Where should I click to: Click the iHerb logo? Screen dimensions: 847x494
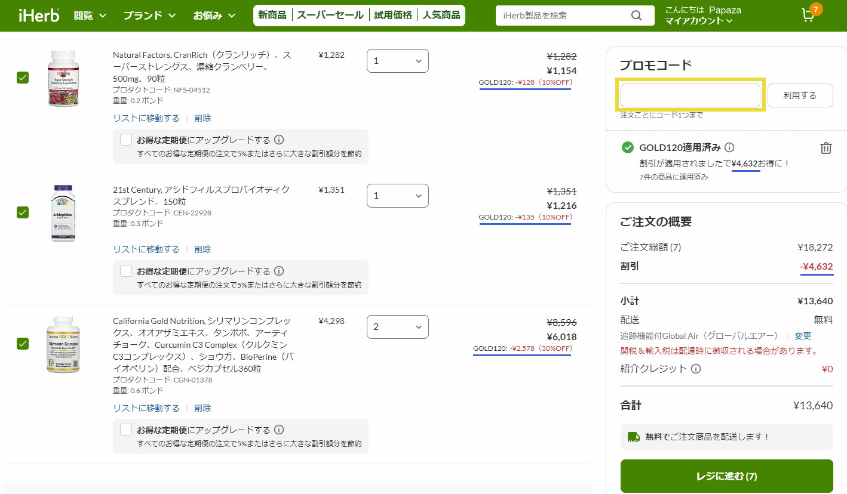coord(39,16)
